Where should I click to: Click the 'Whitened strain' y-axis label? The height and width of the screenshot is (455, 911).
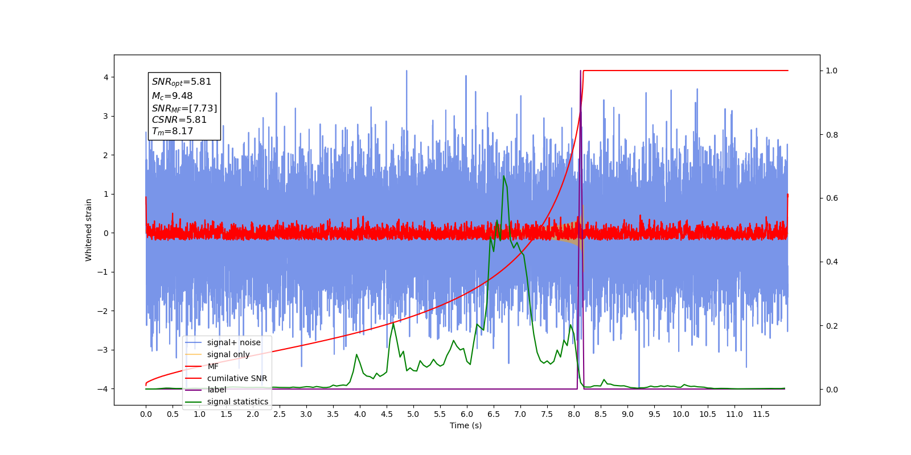coord(89,230)
